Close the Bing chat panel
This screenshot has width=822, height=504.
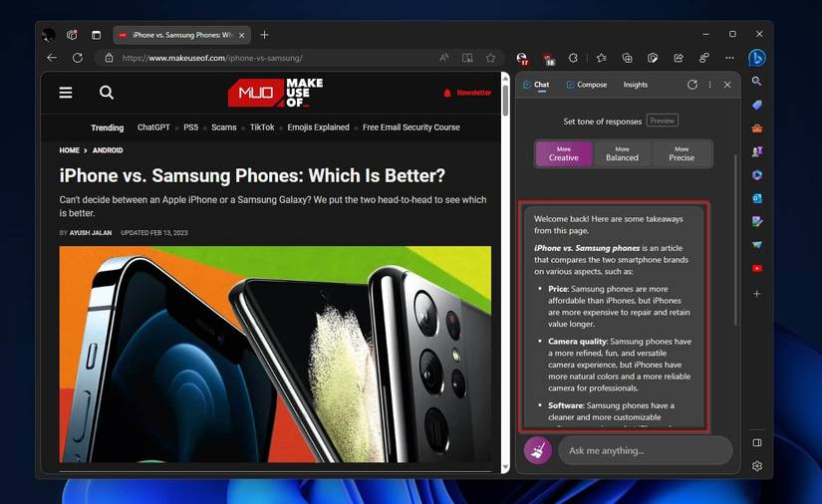point(727,85)
